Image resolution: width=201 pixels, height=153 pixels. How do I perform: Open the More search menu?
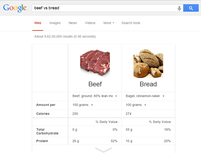click(109, 23)
